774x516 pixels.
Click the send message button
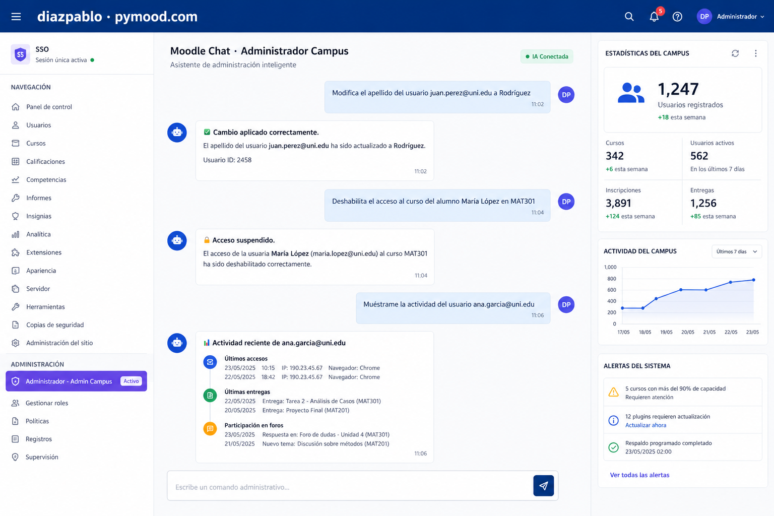coord(544,486)
